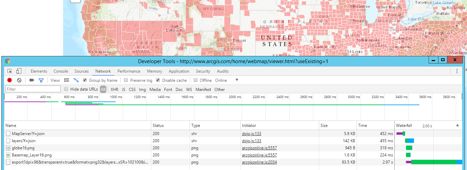Filter requests by CSS
The image size is (467, 170).
click(x=132, y=90)
